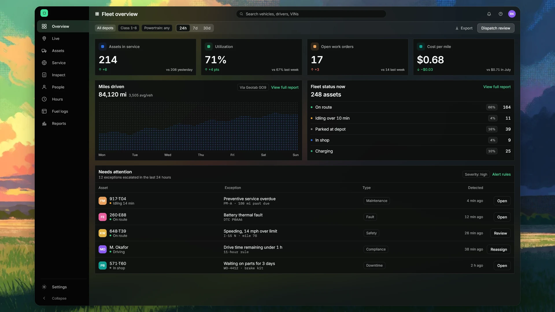This screenshot has width=555, height=312.
Task: Open notifications bell
Action: coord(489,14)
